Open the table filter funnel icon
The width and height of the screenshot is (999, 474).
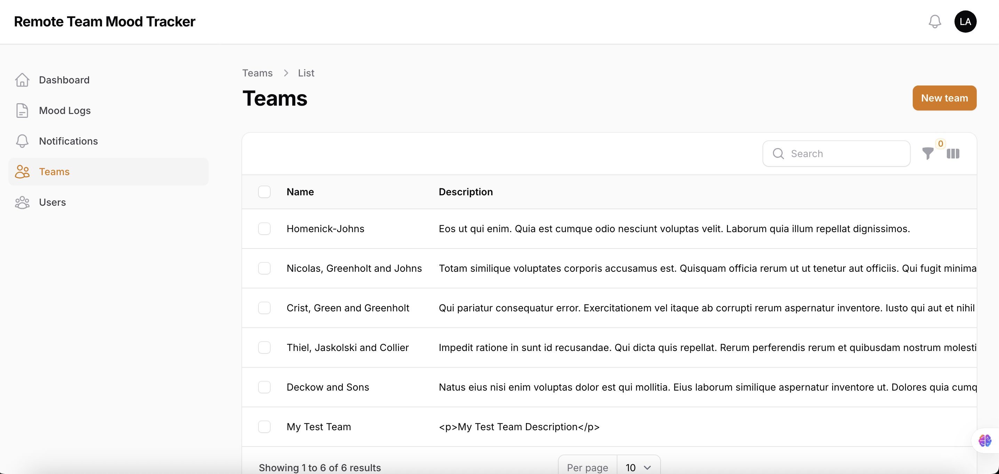point(928,154)
